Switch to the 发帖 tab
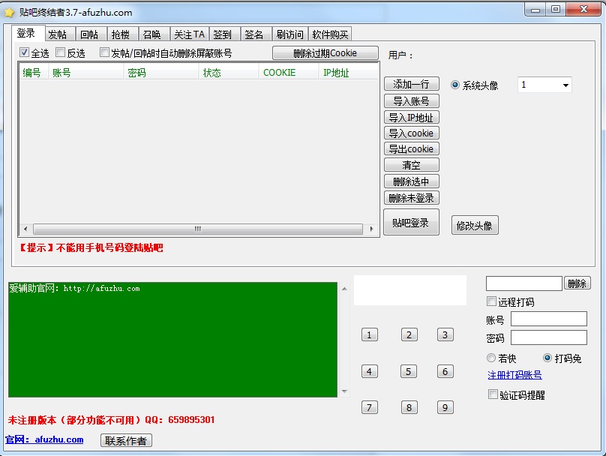The height and width of the screenshot is (456, 606). 57,34
